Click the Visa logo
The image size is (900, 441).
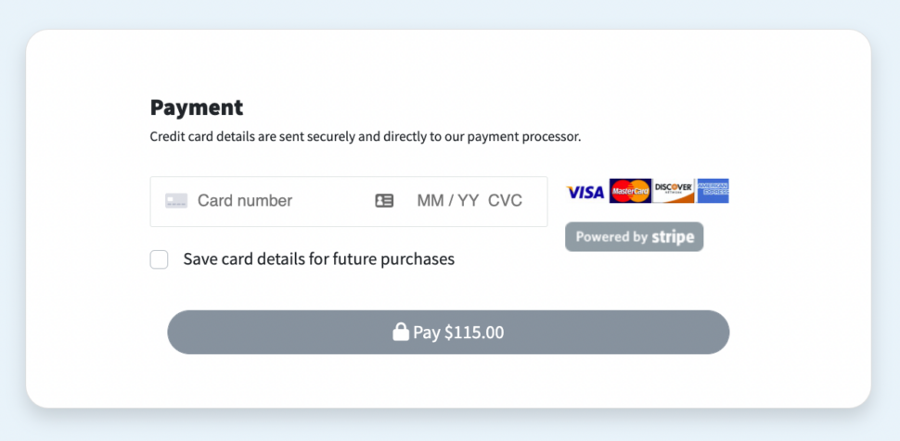pos(585,192)
